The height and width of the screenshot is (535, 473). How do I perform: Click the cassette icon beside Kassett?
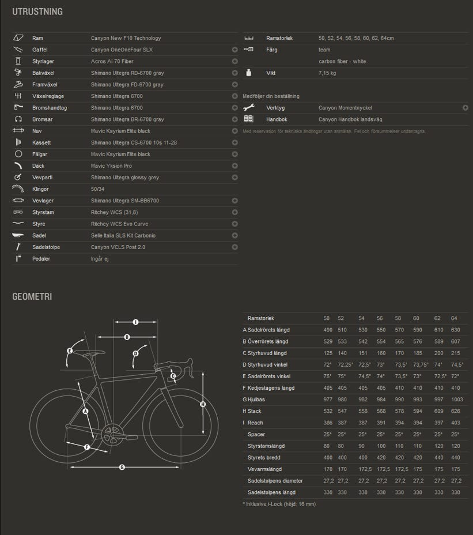click(18, 142)
